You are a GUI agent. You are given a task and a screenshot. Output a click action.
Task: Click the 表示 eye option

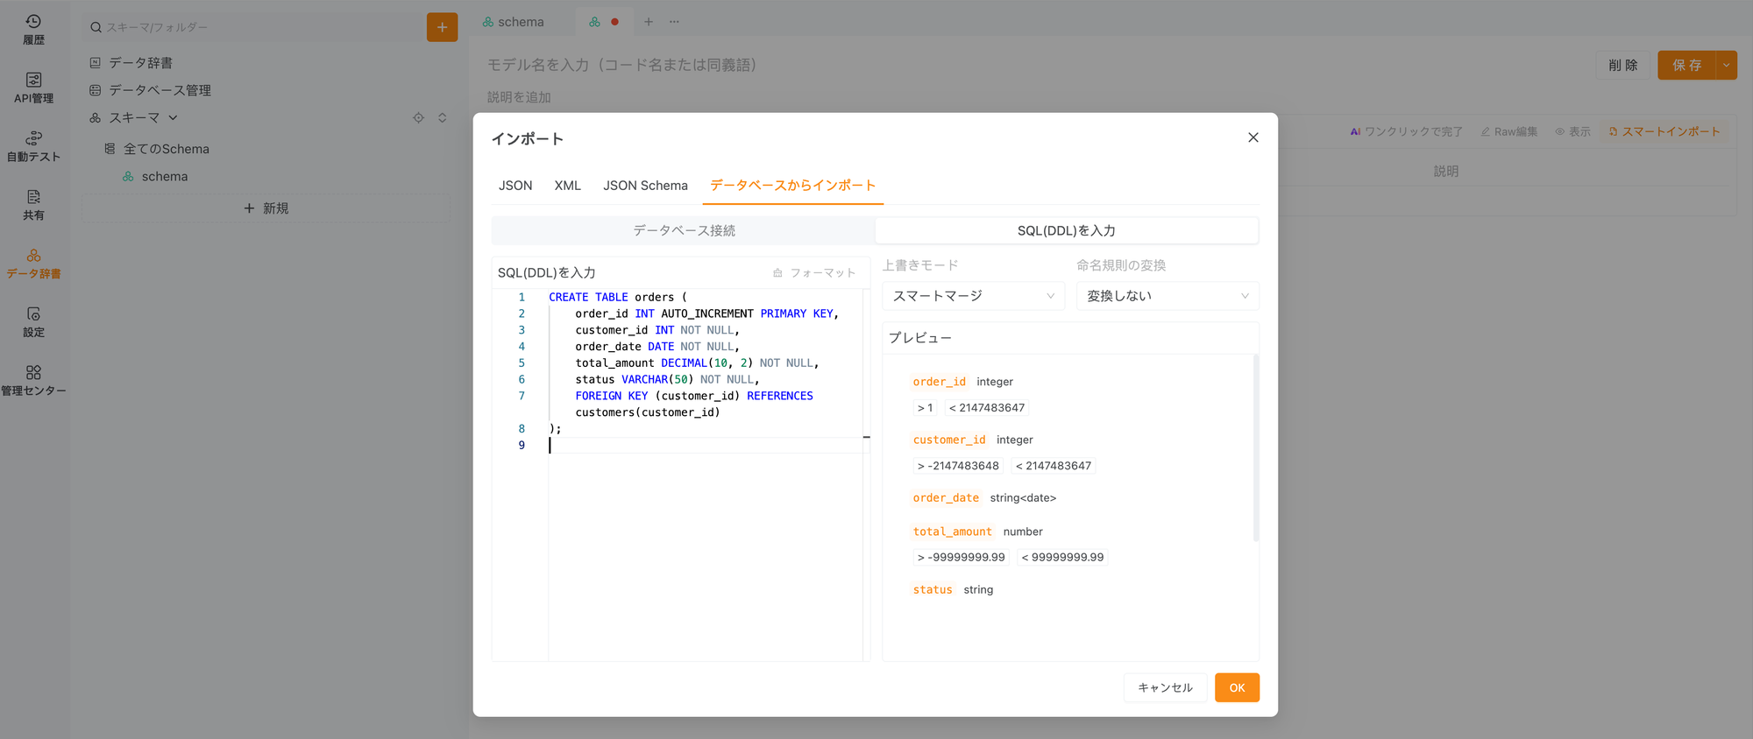1572,131
